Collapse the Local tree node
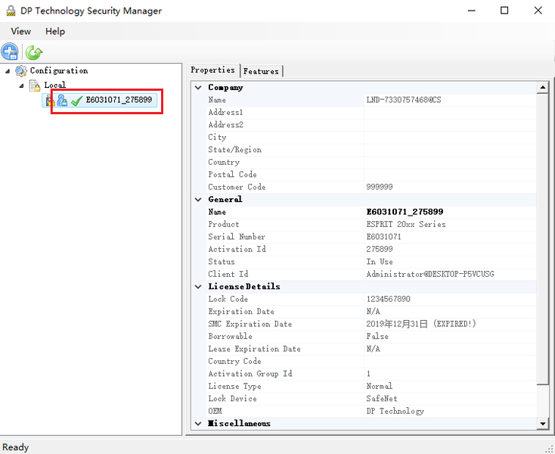The image size is (555, 454). 22,86
